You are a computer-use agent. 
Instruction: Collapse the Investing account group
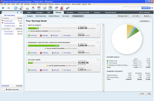2,29
